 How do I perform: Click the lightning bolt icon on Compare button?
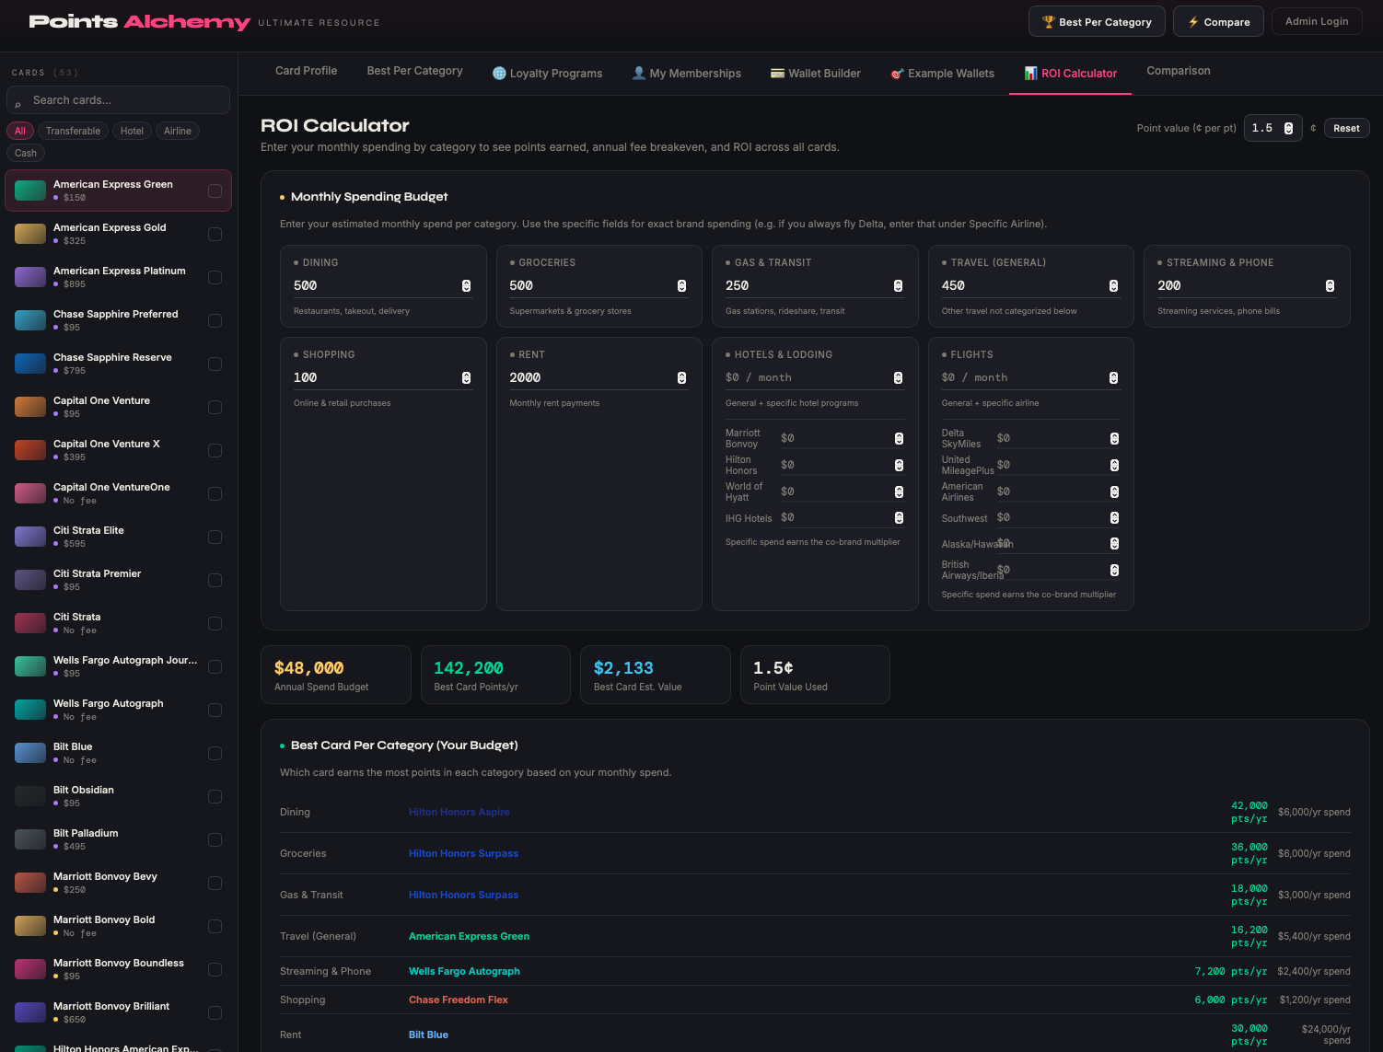(x=1193, y=21)
